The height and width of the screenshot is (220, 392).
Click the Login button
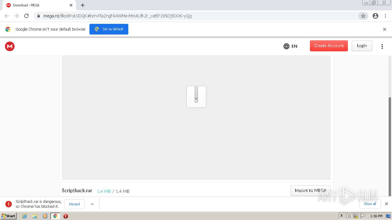click(362, 46)
